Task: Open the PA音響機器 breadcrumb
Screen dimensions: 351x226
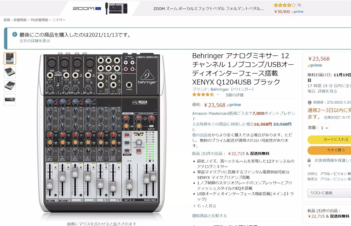Action: click(x=39, y=20)
